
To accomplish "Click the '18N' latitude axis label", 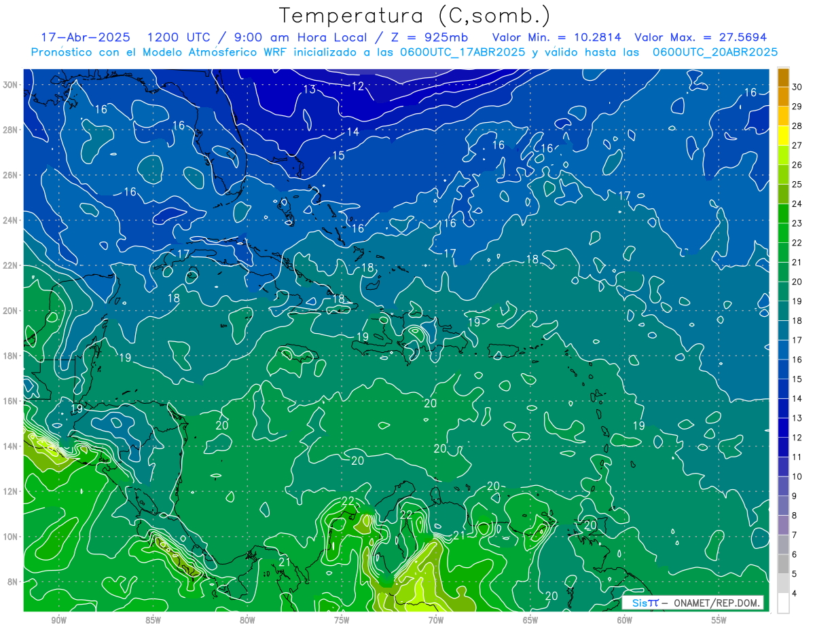I will (10, 356).
